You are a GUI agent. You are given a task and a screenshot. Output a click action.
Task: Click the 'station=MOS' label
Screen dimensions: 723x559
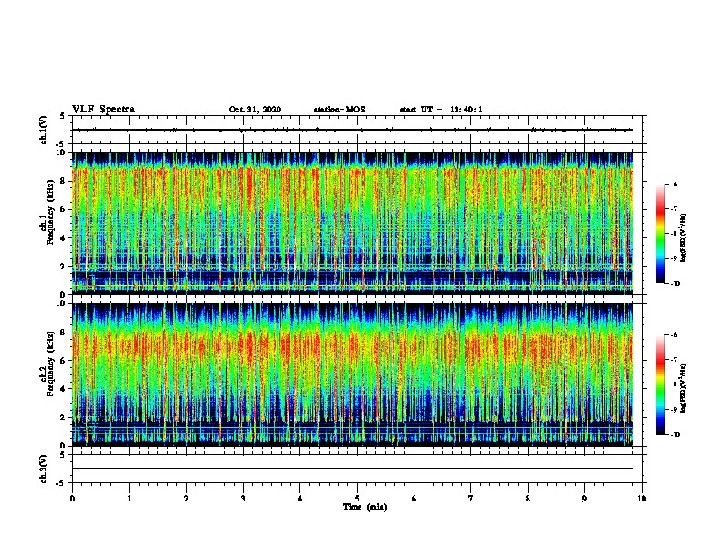[x=340, y=110]
